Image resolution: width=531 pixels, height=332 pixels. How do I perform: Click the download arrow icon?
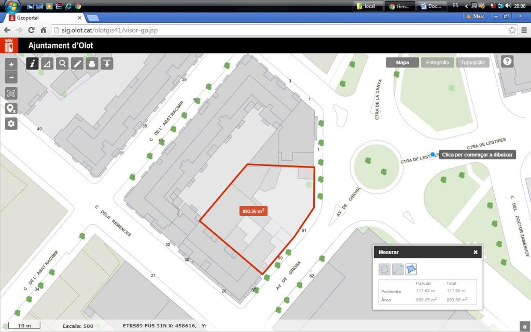point(107,63)
